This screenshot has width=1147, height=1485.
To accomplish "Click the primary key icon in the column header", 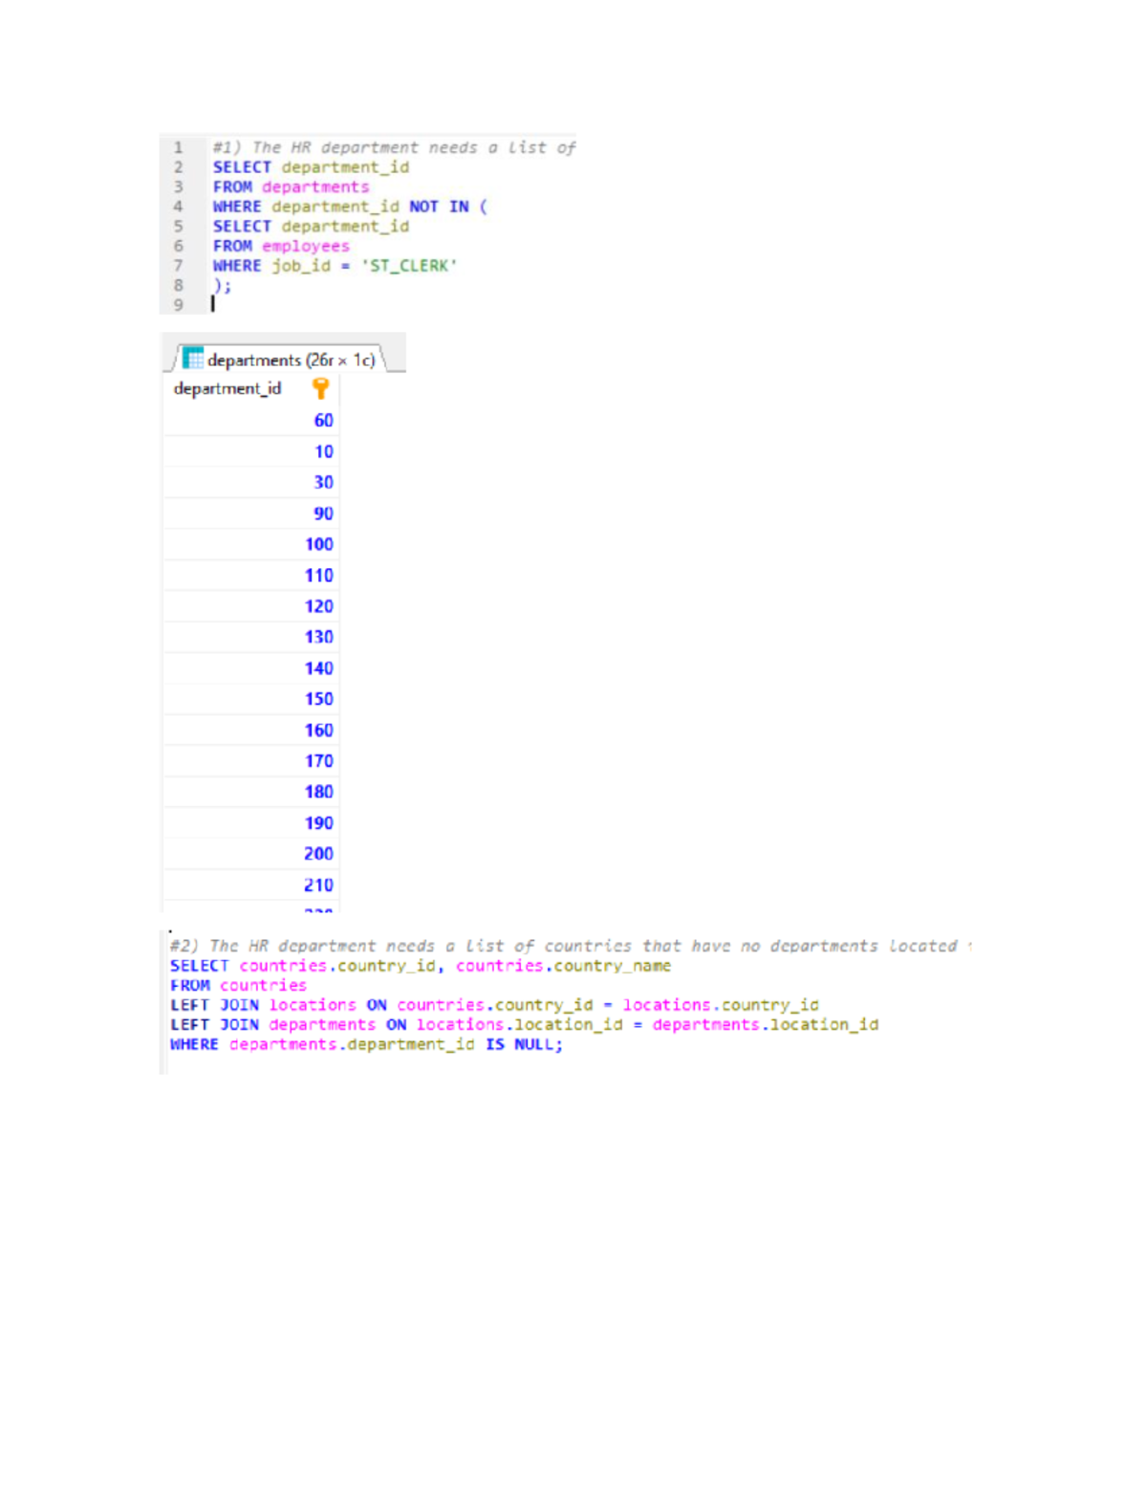I will 320,388.
